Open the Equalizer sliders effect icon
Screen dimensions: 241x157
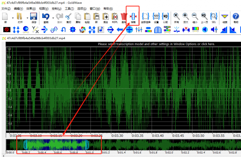139,30
